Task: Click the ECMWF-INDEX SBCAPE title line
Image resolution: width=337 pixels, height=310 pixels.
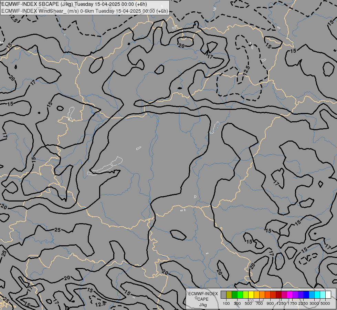Action: pos(74,4)
